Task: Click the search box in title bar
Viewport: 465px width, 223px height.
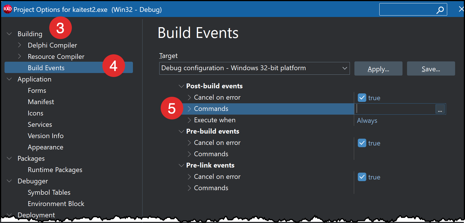Action: tap(413, 10)
